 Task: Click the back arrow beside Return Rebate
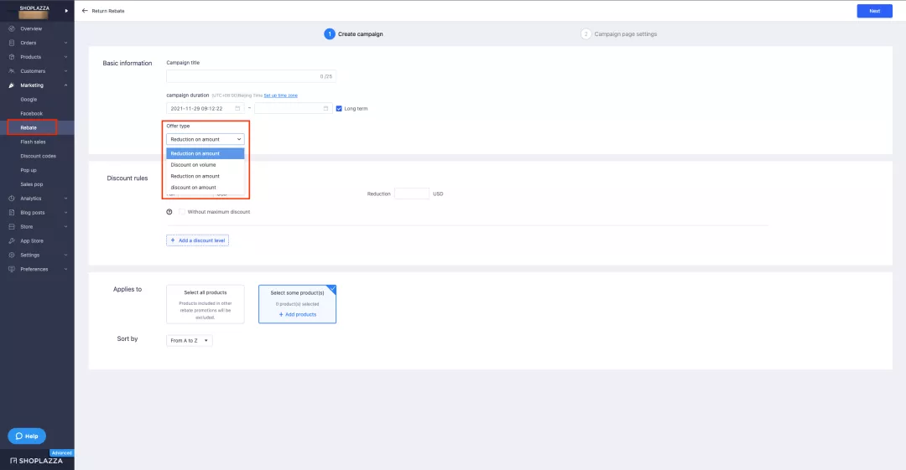pos(85,10)
